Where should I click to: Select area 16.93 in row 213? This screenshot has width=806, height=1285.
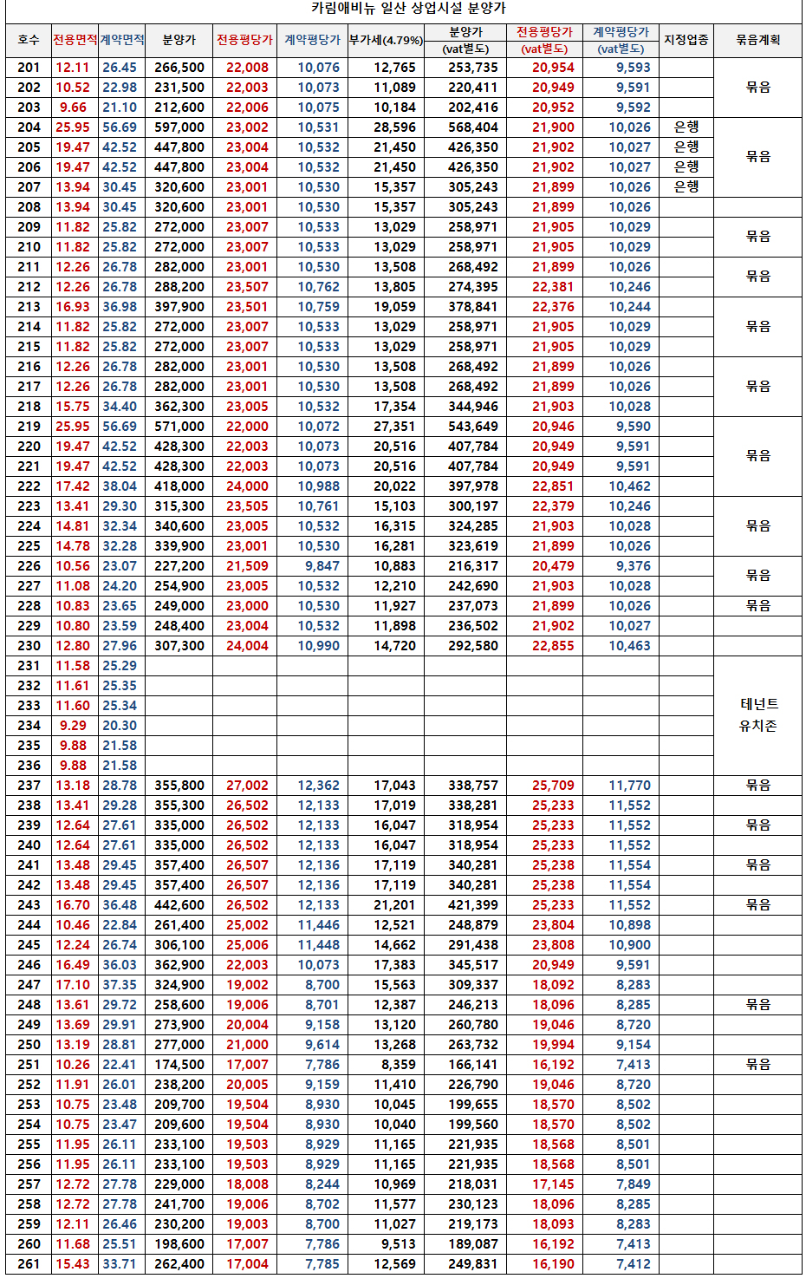73,307
